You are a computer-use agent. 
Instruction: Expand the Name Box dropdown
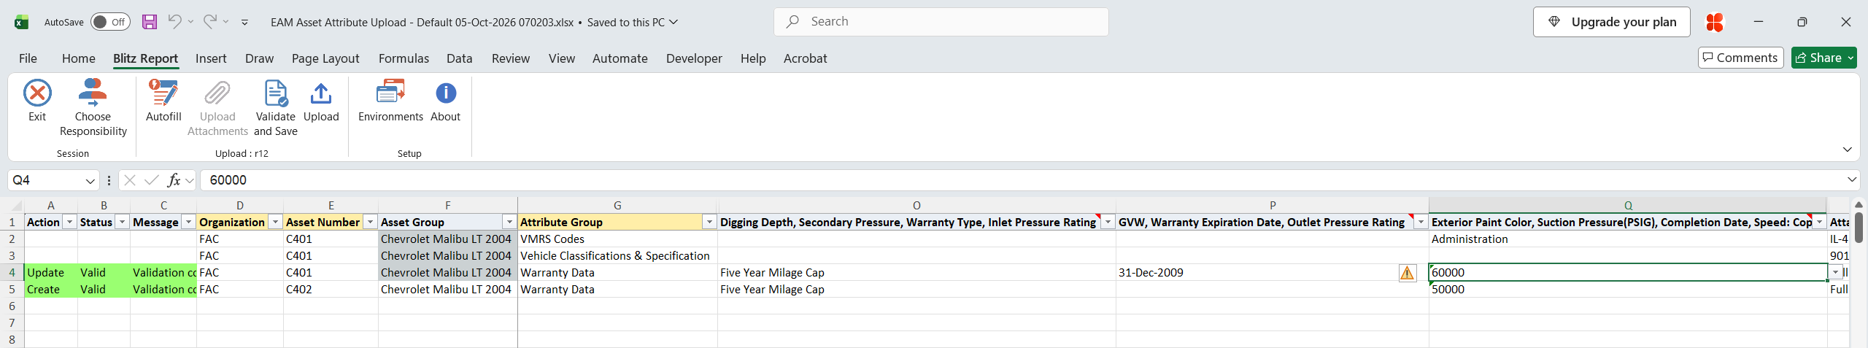[90, 181]
